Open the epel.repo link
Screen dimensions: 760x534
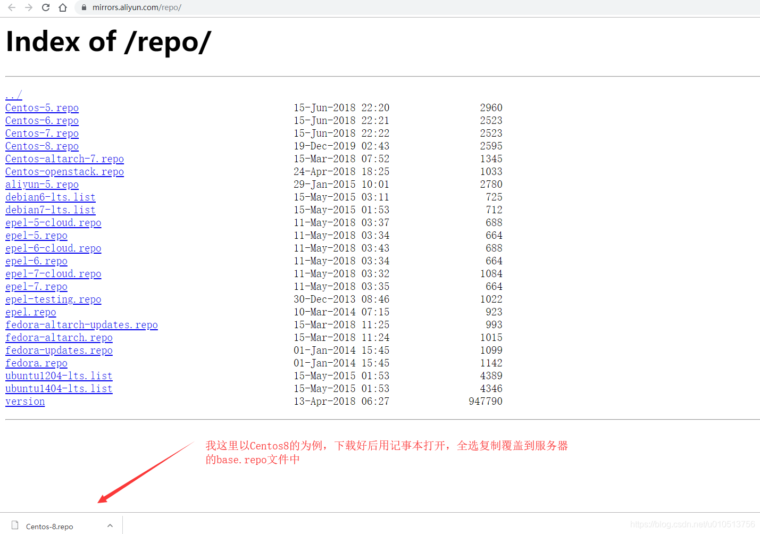click(x=31, y=312)
